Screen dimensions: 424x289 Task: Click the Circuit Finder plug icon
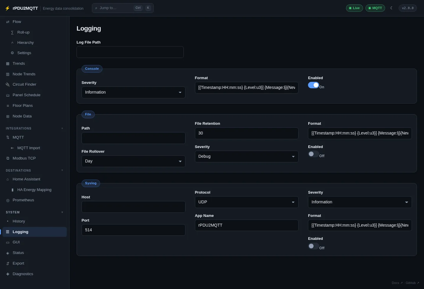[x=8, y=84]
